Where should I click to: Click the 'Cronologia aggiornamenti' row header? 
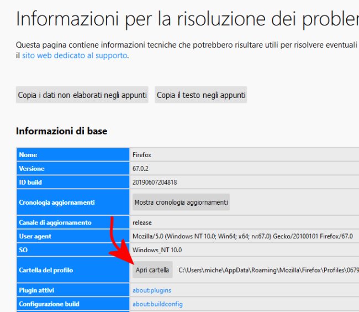pos(73,202)
